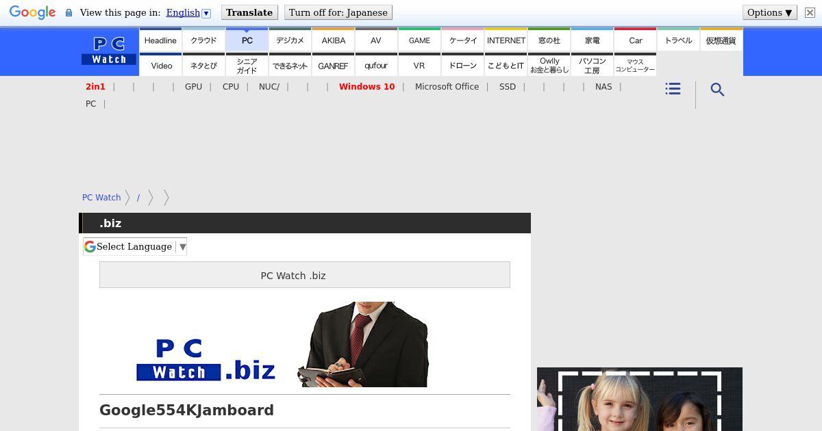Open the クラウド tab
Screen dimensions: 822x431
(x=203, y=40)
